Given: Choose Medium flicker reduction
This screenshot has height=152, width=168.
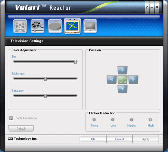Looking at the screenshot, I should [131, 120].
